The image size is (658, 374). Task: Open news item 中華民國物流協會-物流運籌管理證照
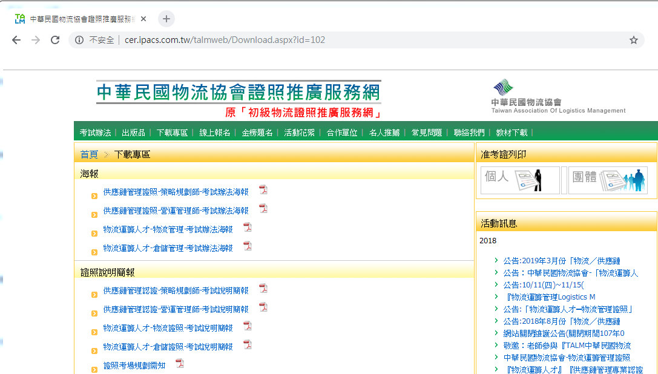coord(567,358)
